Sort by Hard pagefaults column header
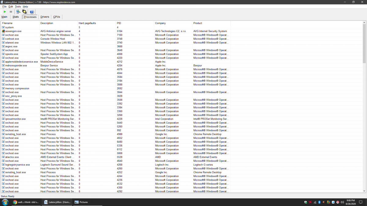 click(x=97, y=23)
